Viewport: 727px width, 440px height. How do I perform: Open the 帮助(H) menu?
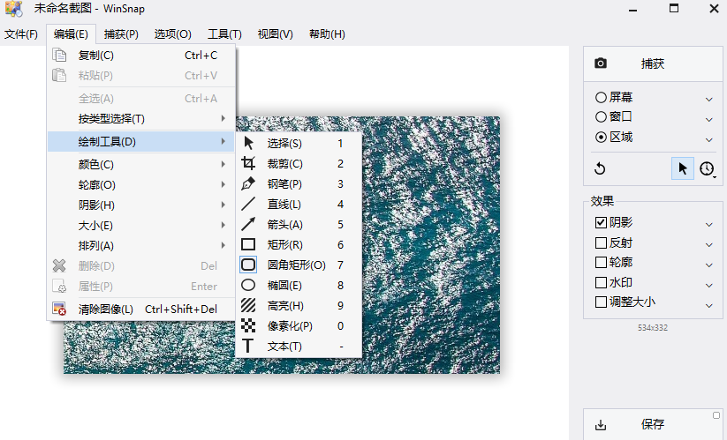click(x=327, y=34)
